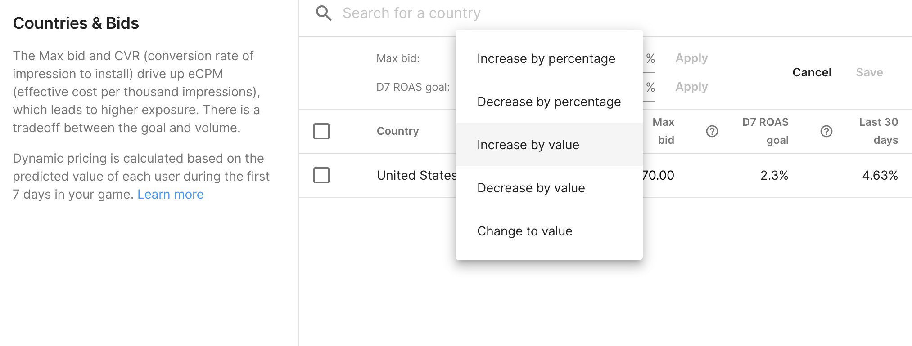Focus the "Search for a country" field

coord(411,13)
